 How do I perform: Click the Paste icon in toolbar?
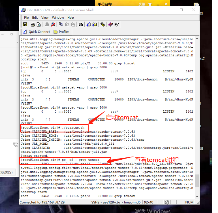click(x=67, y=25)
